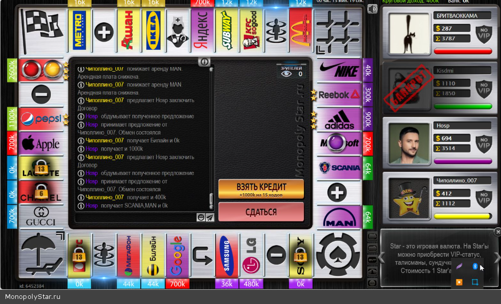Send chat message with paper plane
501x304 pixels.
point(209,218)
